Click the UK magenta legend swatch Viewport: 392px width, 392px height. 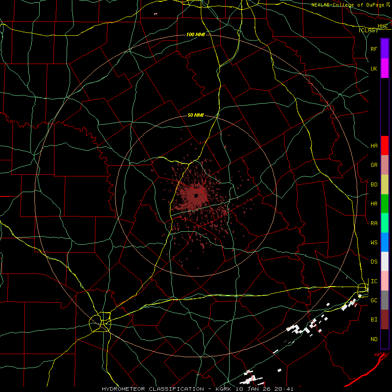coord(385,68)
